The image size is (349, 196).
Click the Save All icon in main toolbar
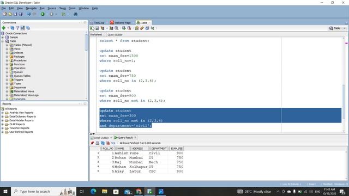(x=21, y=14)
